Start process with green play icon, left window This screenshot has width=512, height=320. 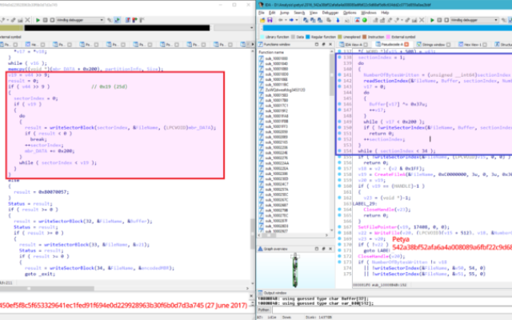click(x=38, y=20)
